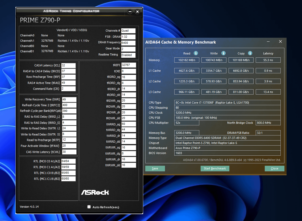The image size is (302, 221).
Task: Click the Command Rate (CR) field
Action: point(68,89)
